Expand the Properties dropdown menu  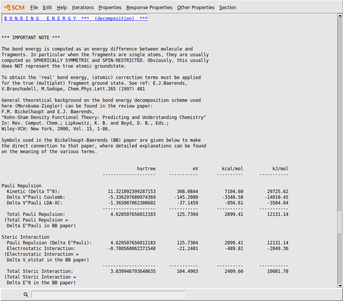pos(110,7)
